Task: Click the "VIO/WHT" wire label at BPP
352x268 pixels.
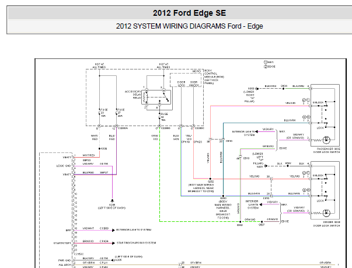Action: pyautogui.click(x=88, y=228)
